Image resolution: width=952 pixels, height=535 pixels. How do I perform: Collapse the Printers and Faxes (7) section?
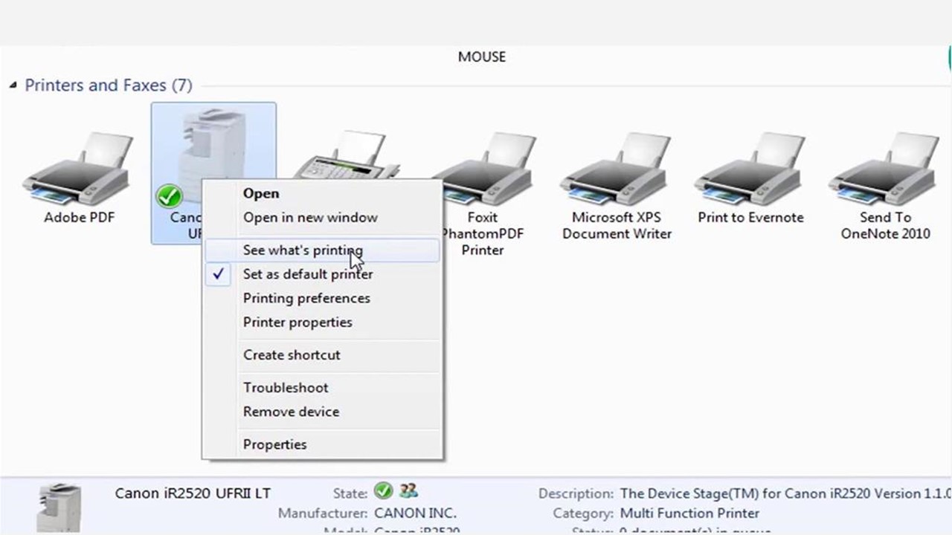pos(13,85)
